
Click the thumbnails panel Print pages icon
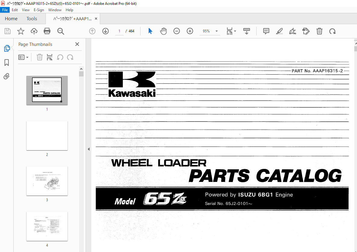click(x=49, y=57)
